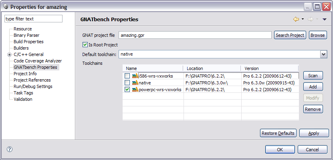Open the view menu triangle in header

(324, 19)
